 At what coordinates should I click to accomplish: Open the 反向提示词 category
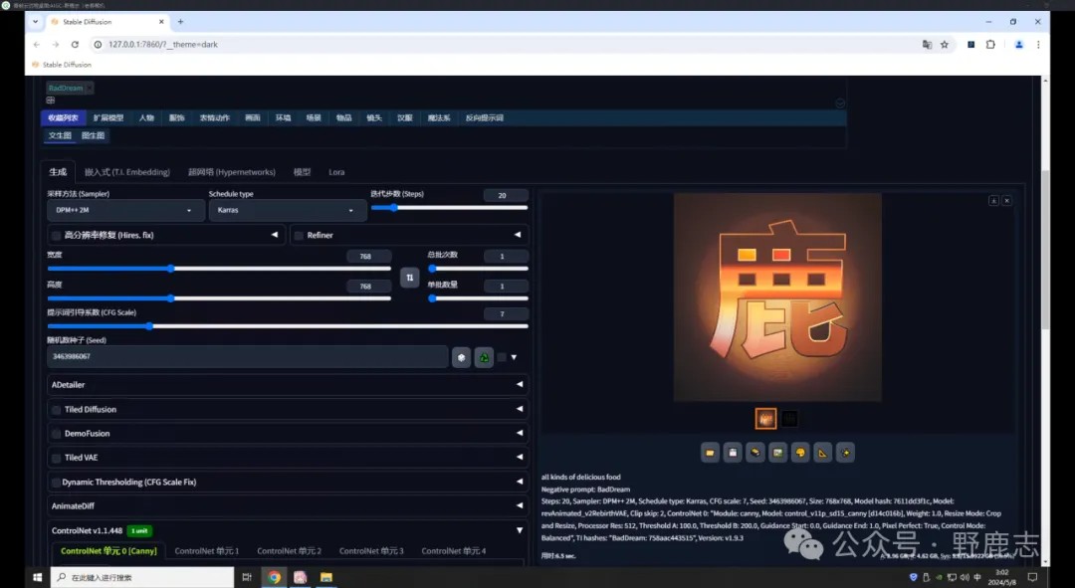pos(484,117)
